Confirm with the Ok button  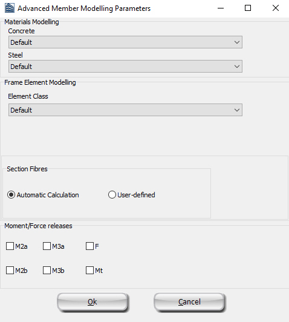pyautogui.click(x=93, y=302)
